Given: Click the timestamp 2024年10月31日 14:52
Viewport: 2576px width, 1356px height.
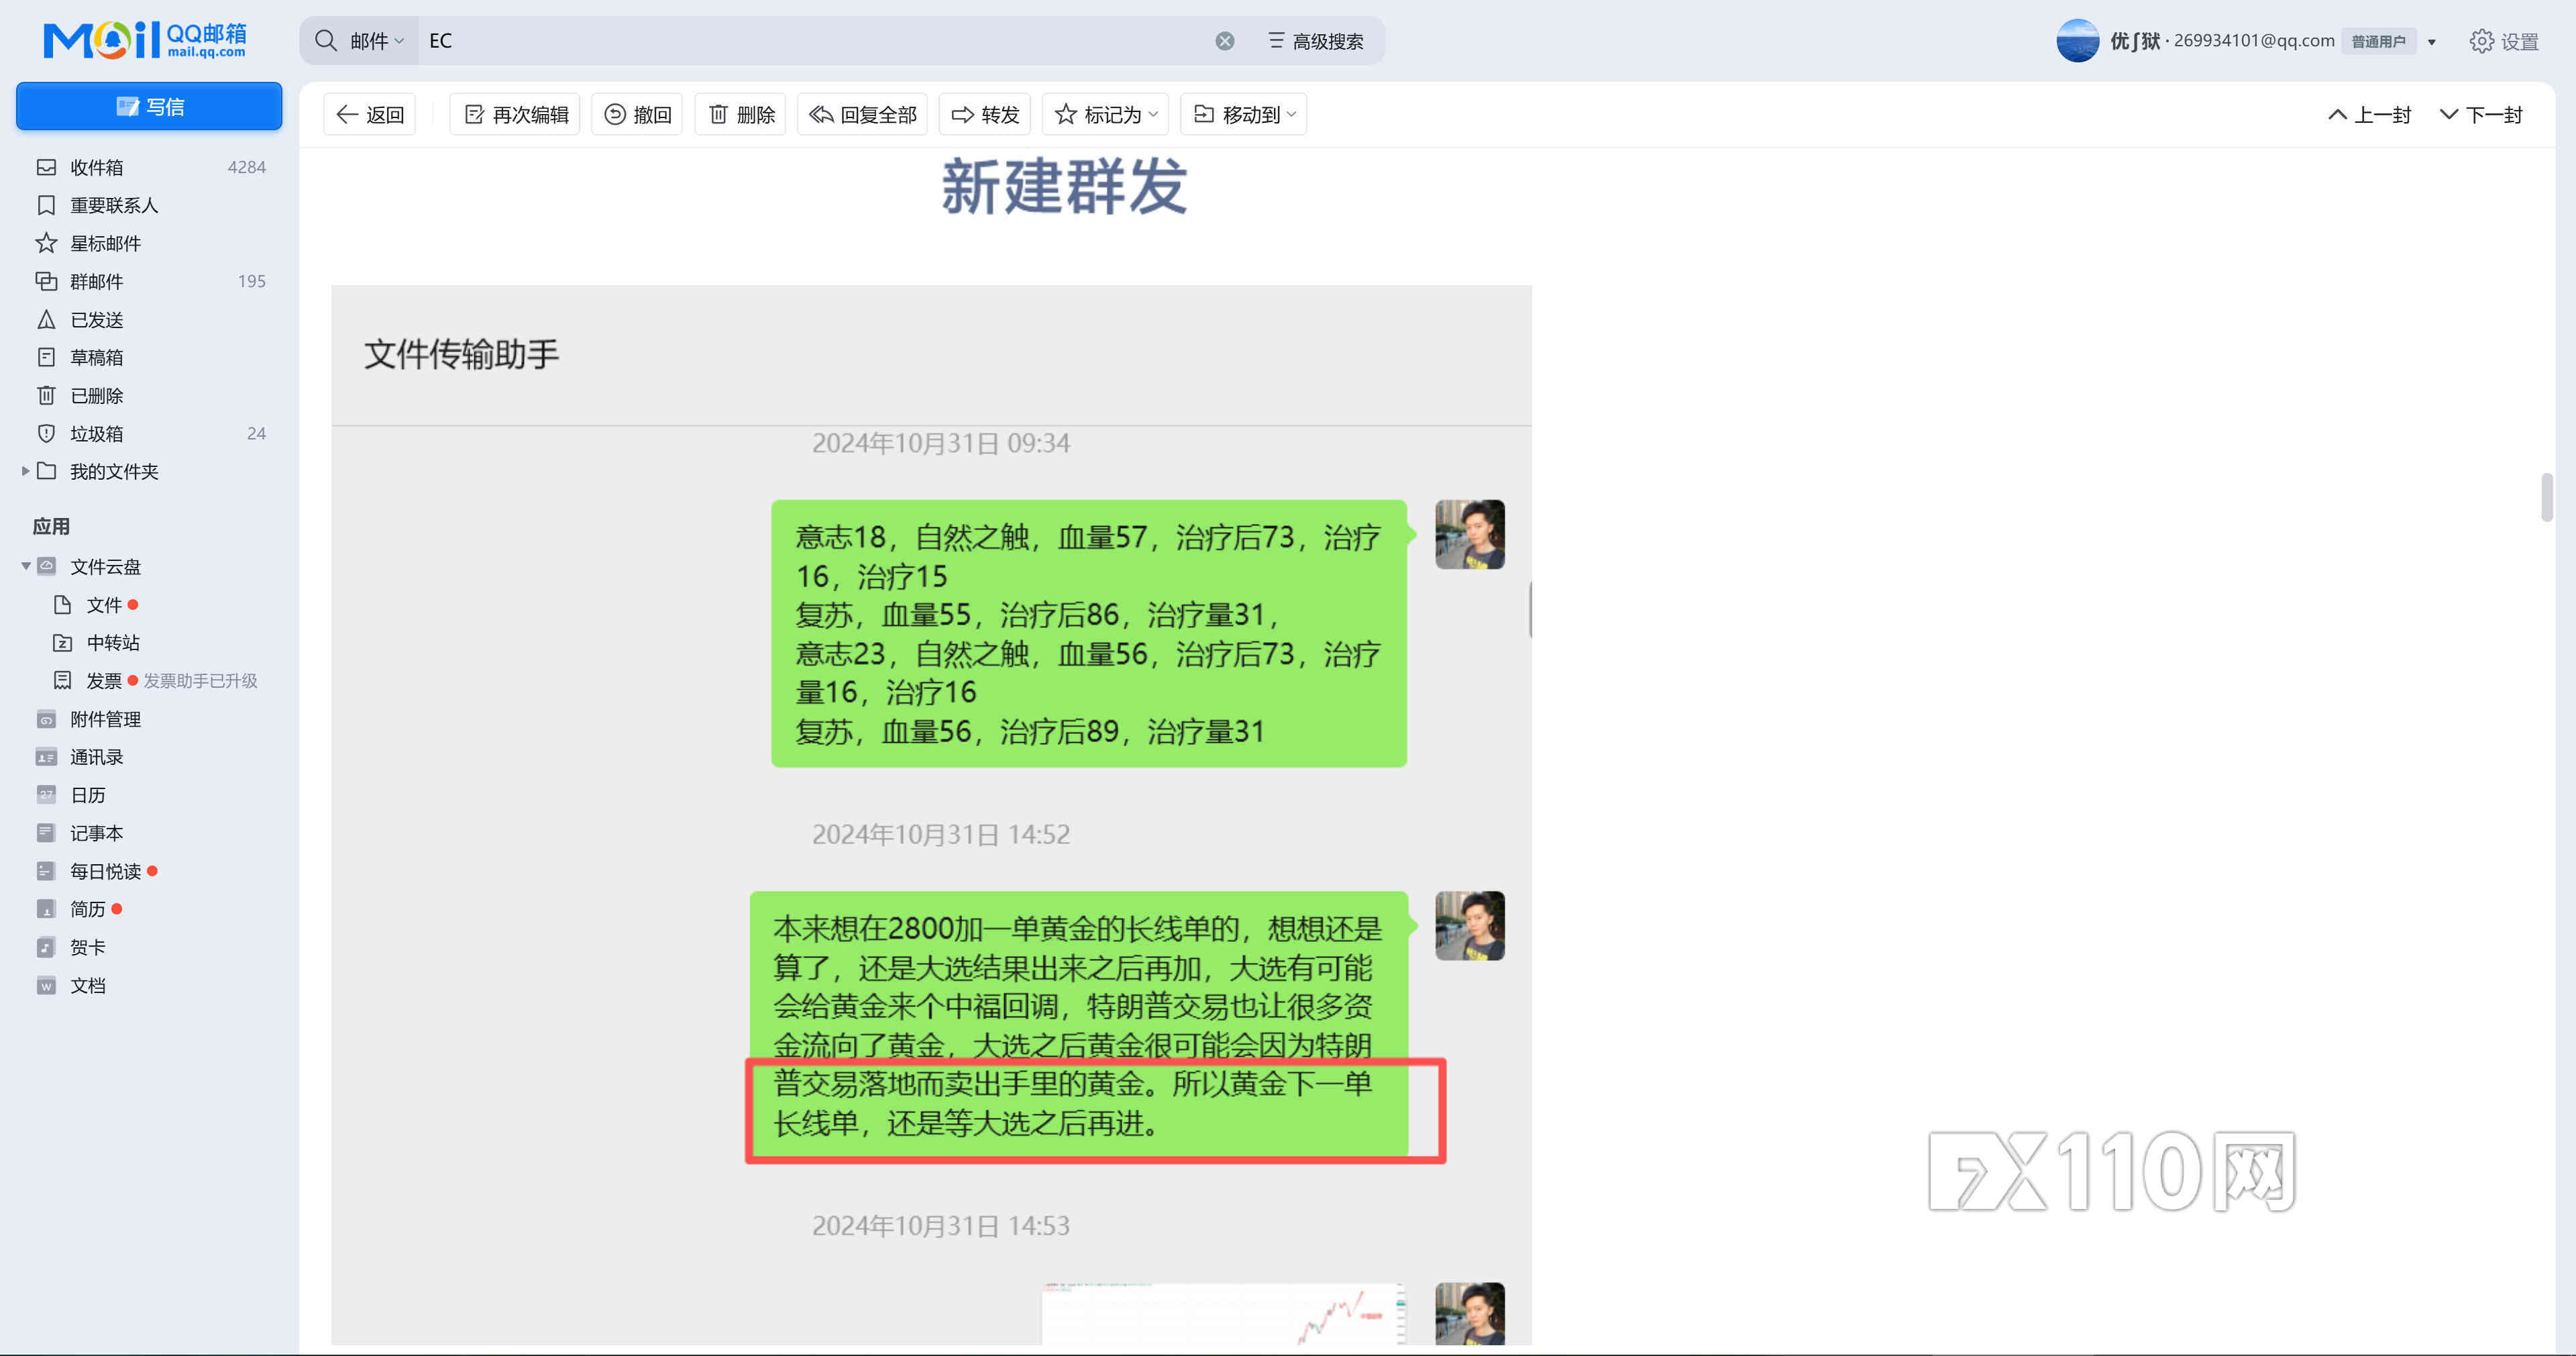Looking at the screenshot, I should click(940, 834).
